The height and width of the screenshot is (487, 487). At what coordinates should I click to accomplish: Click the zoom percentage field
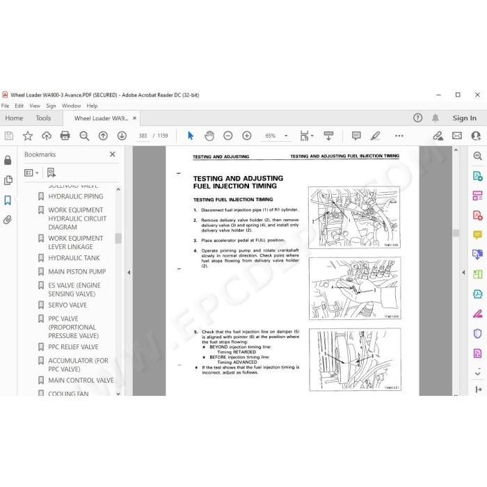click(x=271, y=136)
